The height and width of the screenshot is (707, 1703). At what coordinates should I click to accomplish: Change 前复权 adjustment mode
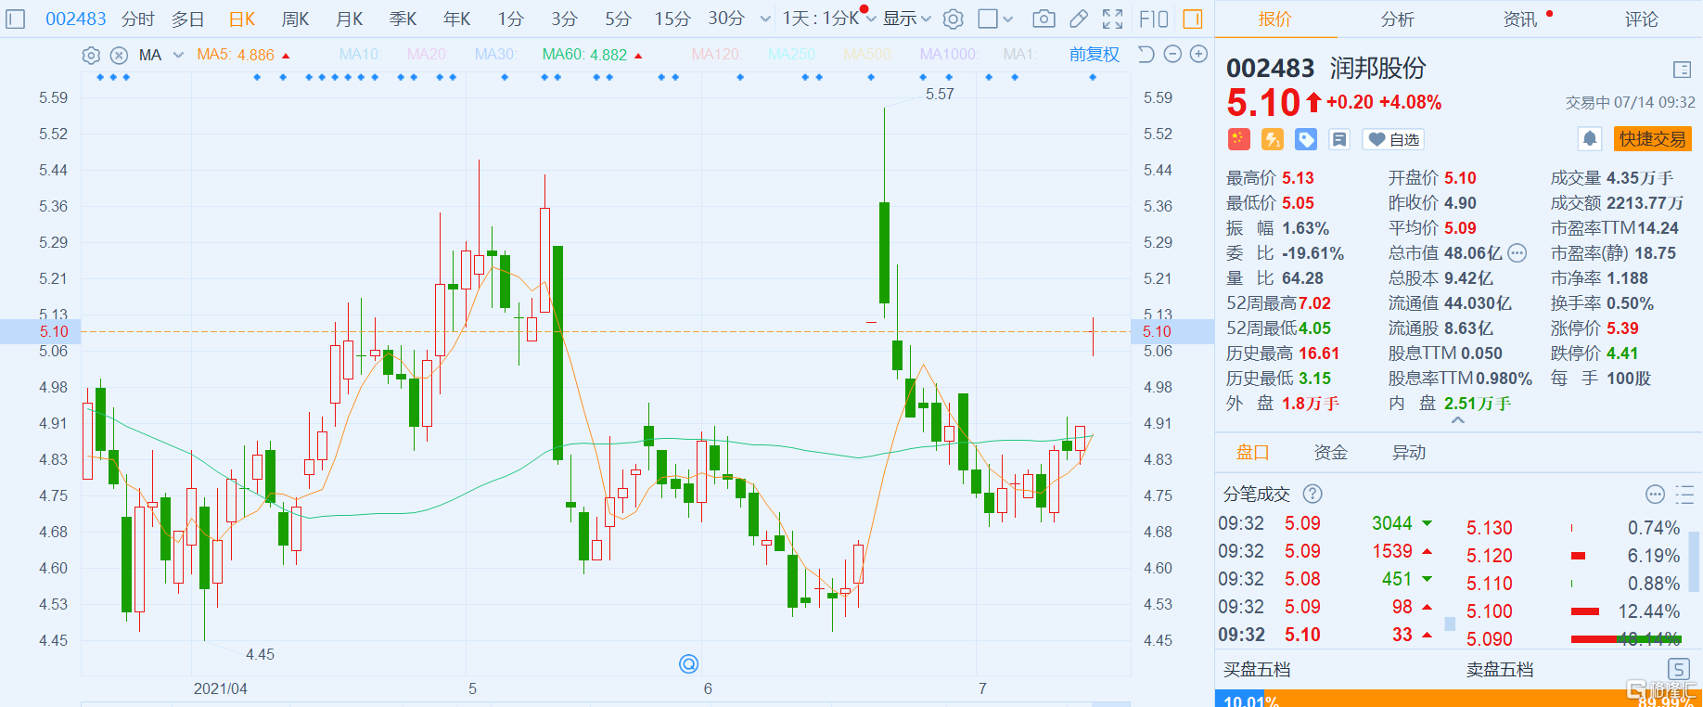[1095, 55]
